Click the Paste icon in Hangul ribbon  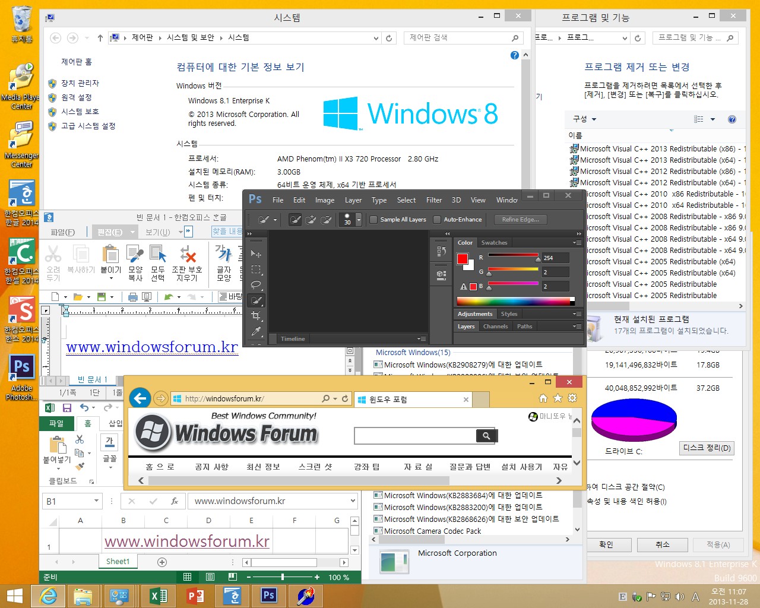(110, 255)
